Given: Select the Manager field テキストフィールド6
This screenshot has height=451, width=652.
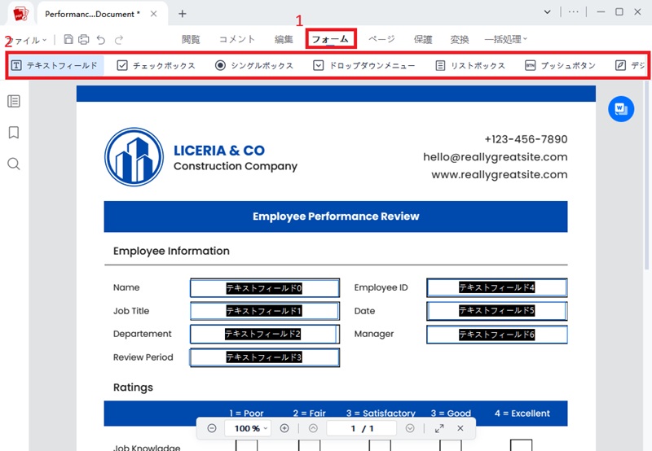Looking at the screenshot, I should tap(497, 335).
